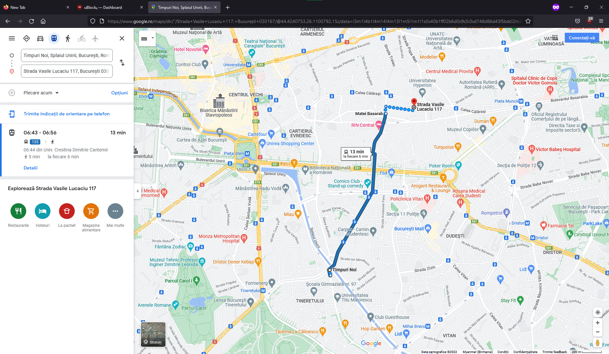Click the Restaurante explore icon
This screenshot has height=354, width=609.
pos(18,211)
